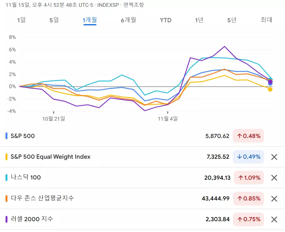Screen dimensions: 285x232
Task: Click the 8% y-axis label
Action: click(x=12, y=37)
